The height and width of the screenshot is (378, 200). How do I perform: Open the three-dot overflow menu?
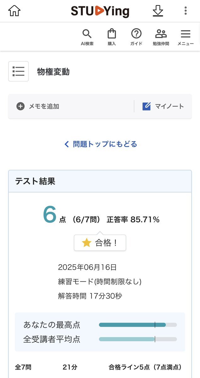(x=186, y=11)
